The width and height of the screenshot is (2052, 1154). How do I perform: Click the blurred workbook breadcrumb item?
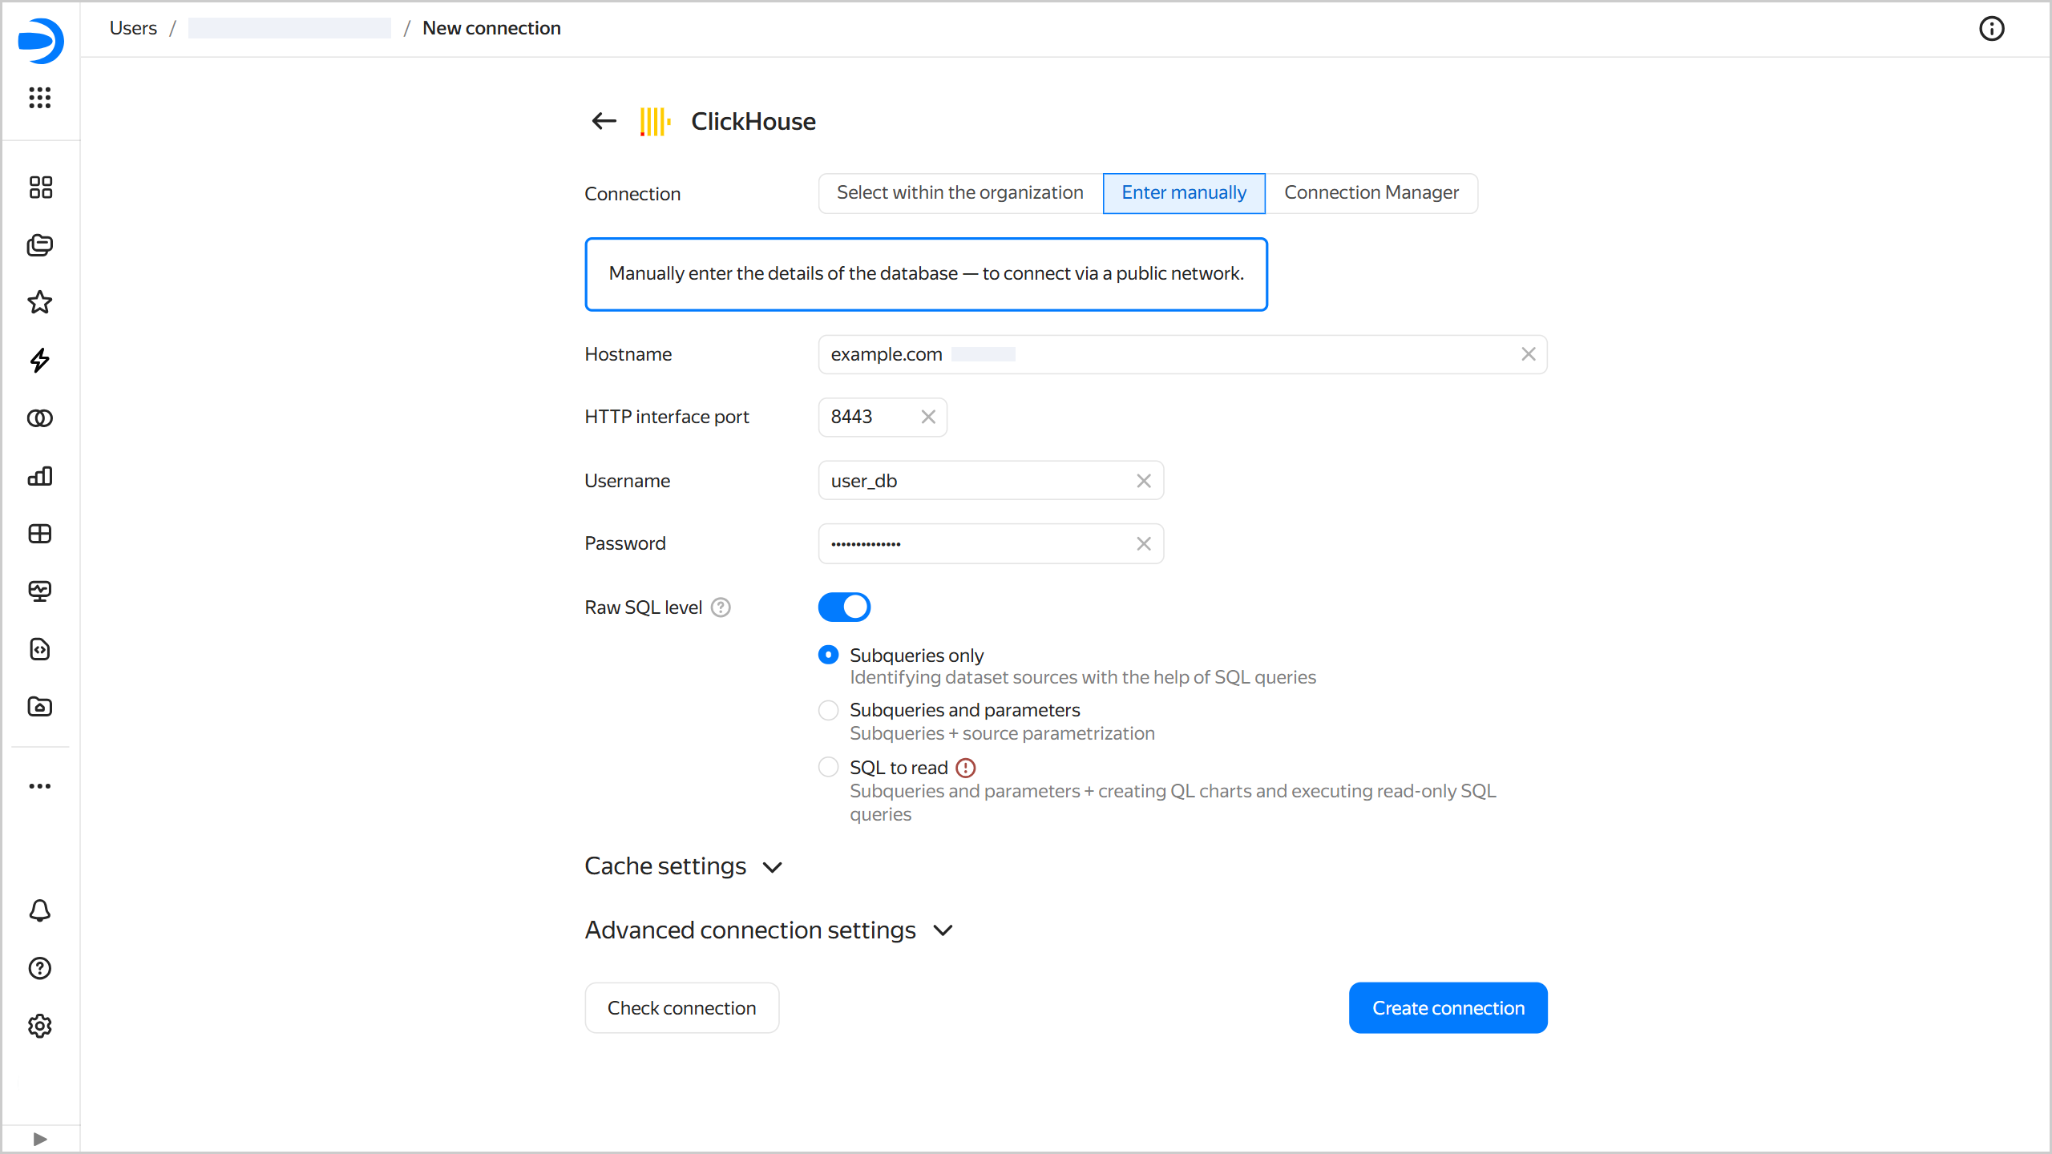click(289, 28)
